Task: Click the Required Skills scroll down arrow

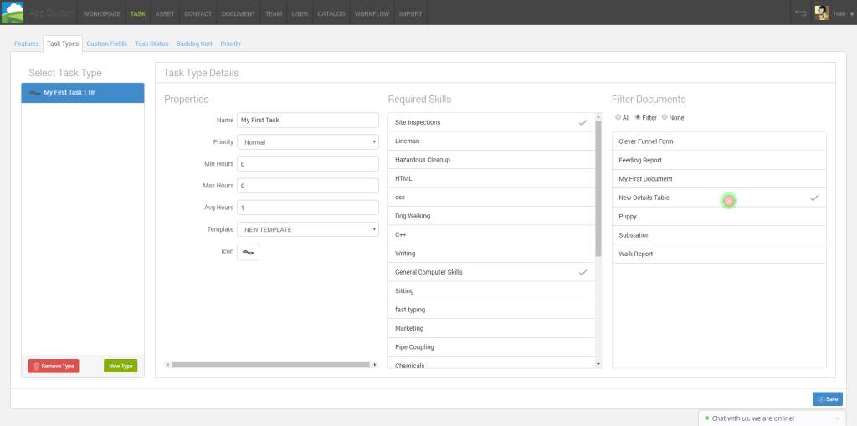Action: pos(598,364)
